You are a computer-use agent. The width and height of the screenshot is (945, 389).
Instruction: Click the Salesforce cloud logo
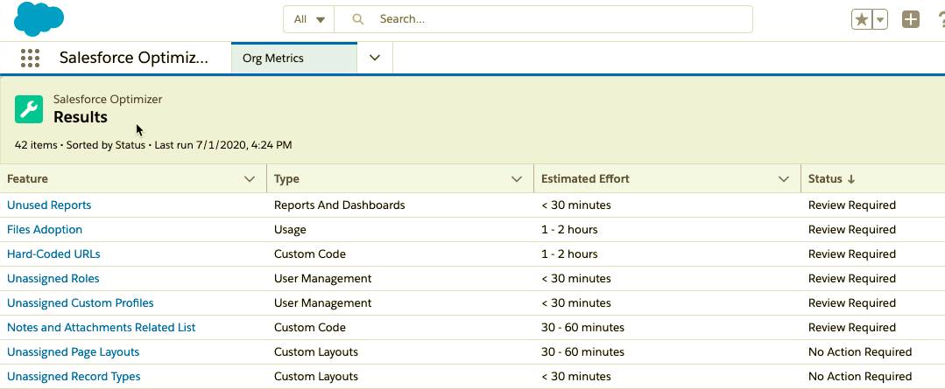pos(39,18)
